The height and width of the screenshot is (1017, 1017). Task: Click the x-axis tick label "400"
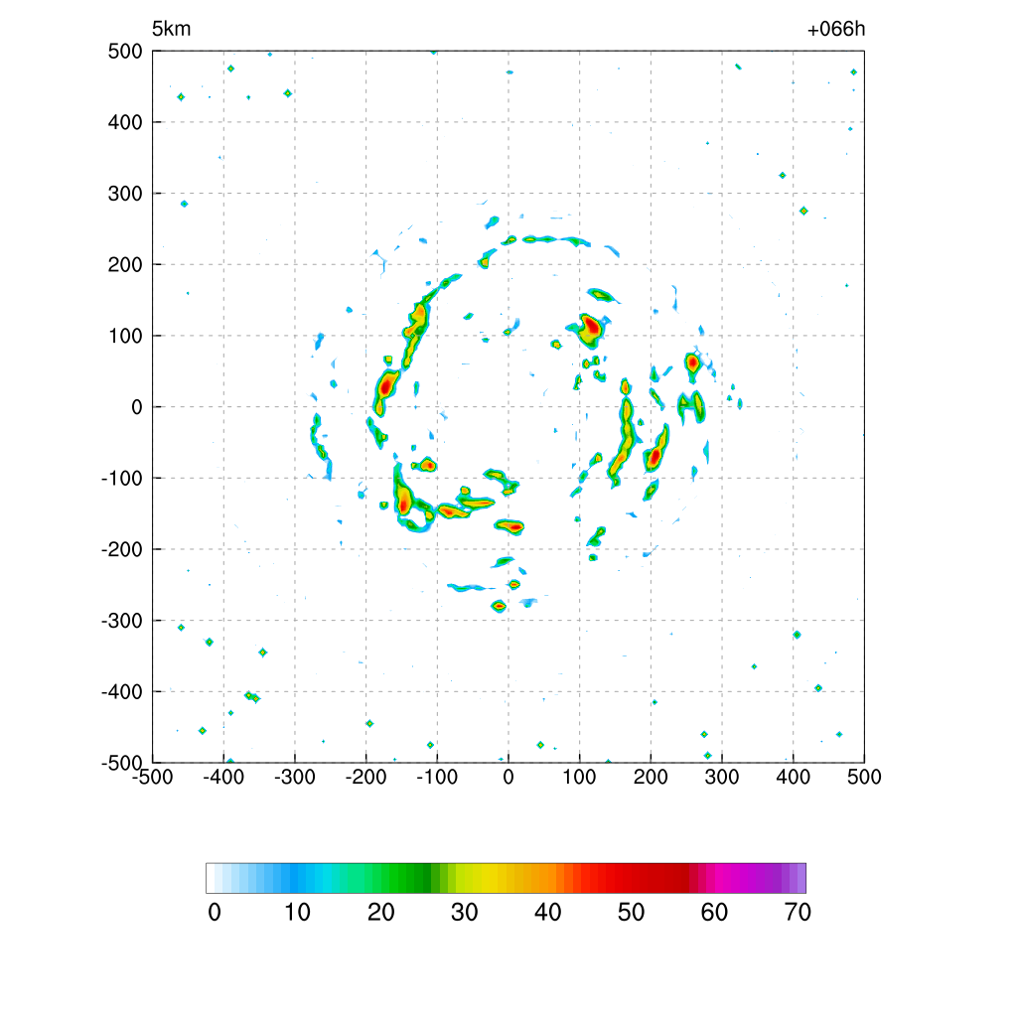pos(794,777)
